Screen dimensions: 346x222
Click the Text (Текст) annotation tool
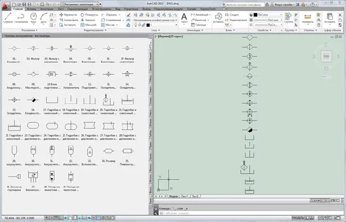(184, 18)
